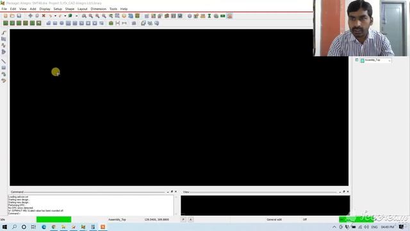Select Add Connect tool in left sidebar
Screen dimensions: 410x231
(4, 33)
